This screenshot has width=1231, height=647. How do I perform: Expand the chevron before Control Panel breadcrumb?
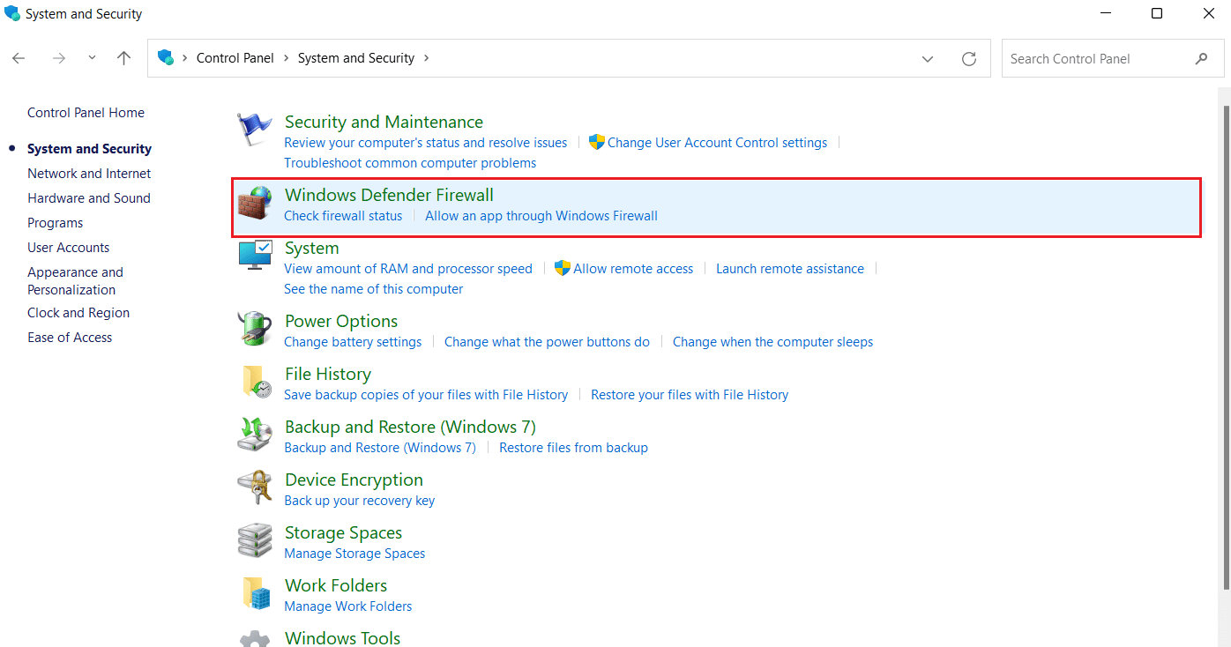pos(185,58)
